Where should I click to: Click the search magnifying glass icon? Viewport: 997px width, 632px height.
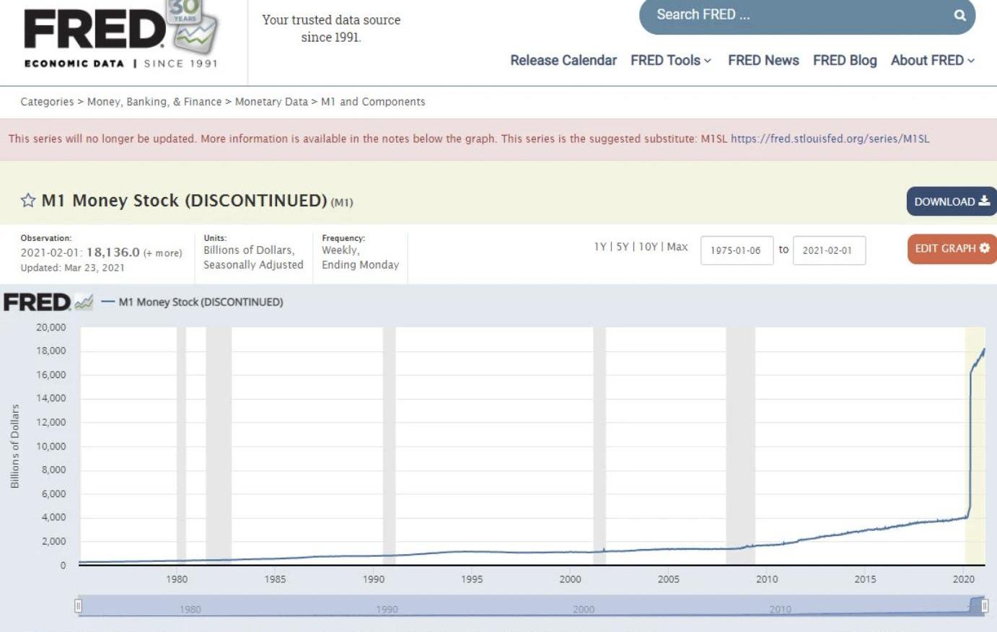tap(959, 15)
